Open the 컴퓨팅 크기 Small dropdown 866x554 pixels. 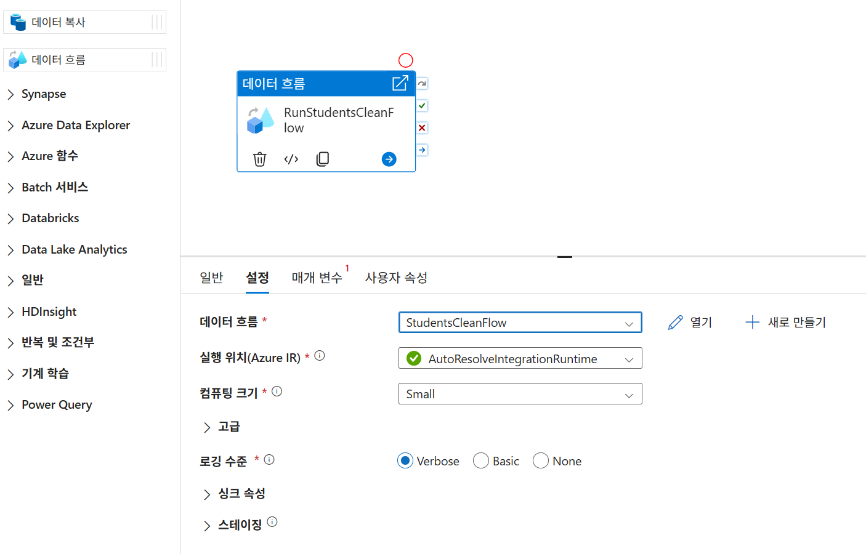(520, 394)
